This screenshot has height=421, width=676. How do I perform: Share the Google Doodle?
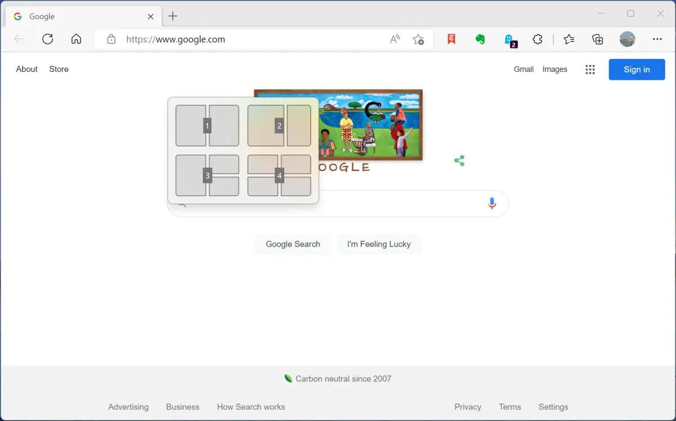click(459, 161)
